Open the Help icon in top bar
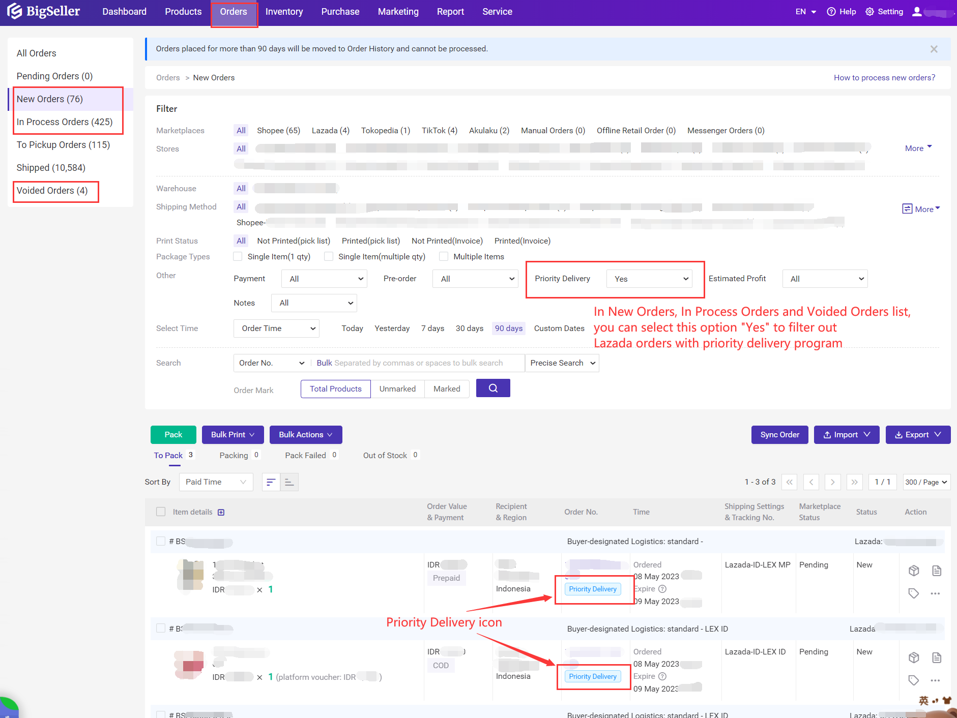The width and height of the screenshot is (957, 718). click(831, 11)
